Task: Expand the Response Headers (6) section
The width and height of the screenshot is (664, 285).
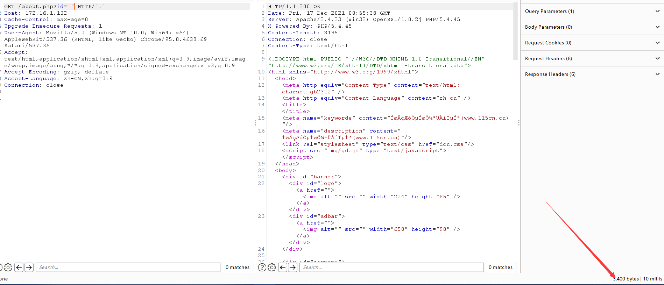Action: (x=592, y=74)
